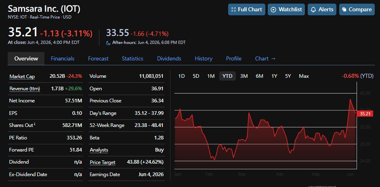Click the -0.68% (YTD) change label
The width and height of the screenshot is (380, 187).
pos(357,76)
